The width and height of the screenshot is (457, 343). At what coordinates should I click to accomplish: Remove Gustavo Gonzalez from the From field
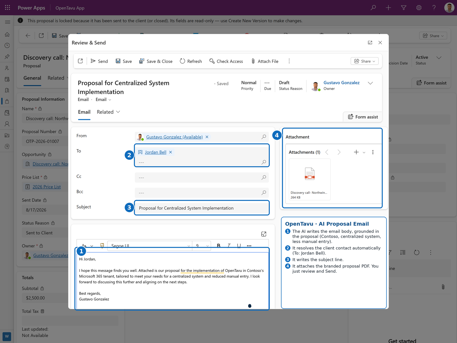tap(207, 137)
